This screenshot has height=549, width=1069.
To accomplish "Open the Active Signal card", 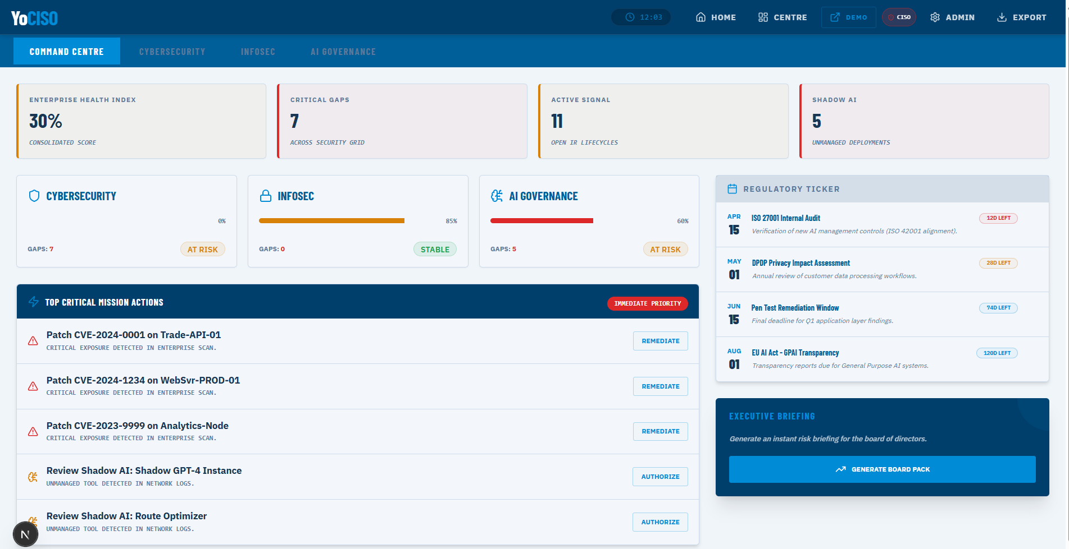I will point(663,121).
